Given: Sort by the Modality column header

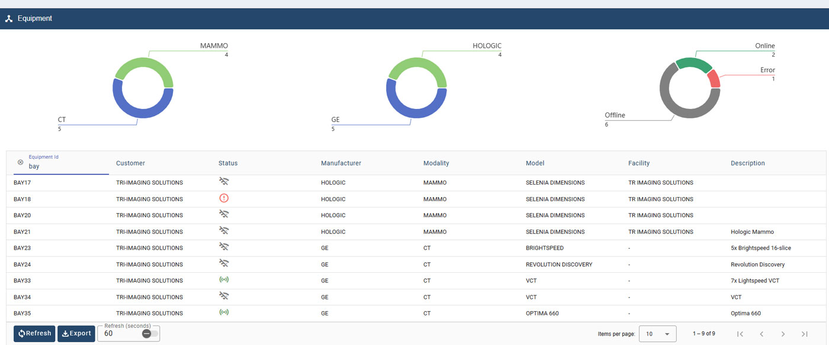Looking at the screenshot, I should [x=436, y=163].
